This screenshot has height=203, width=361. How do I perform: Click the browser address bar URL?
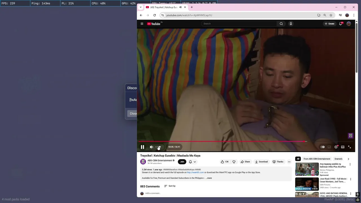point(189,15)
